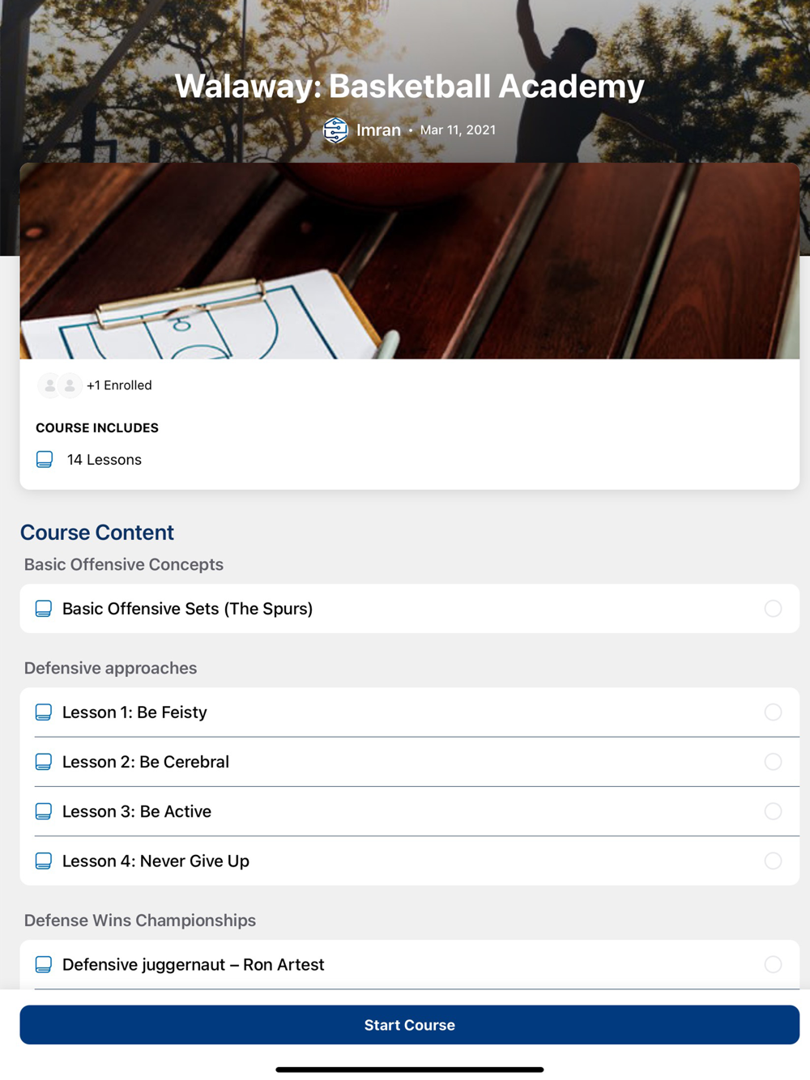810x1080 pixels.
Task: Click book icon for Defensive juggernaut lesson
Action: coord(44,964)
